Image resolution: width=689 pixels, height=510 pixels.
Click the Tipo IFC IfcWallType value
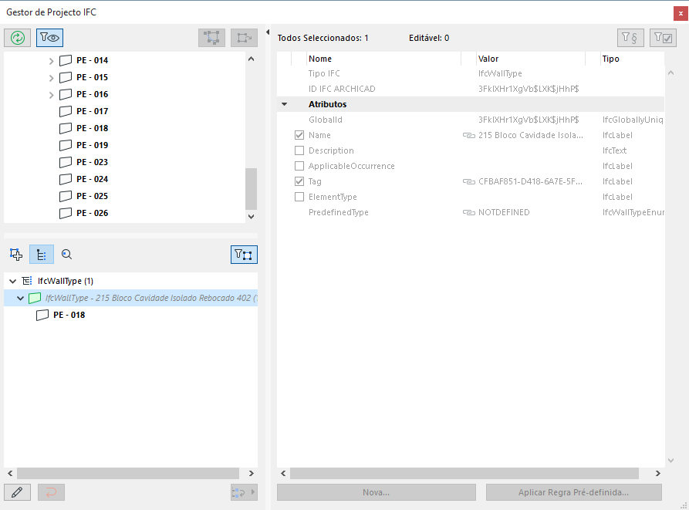pyautogui.click(x=500, y=73)
